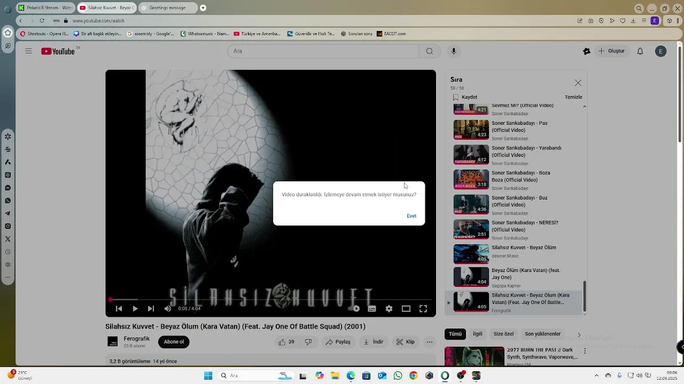Clear the queue with Temizle
684x384 pixels.
click(x=573, y=97)
